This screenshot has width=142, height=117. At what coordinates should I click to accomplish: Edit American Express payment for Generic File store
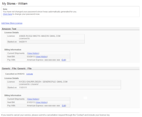64,106
